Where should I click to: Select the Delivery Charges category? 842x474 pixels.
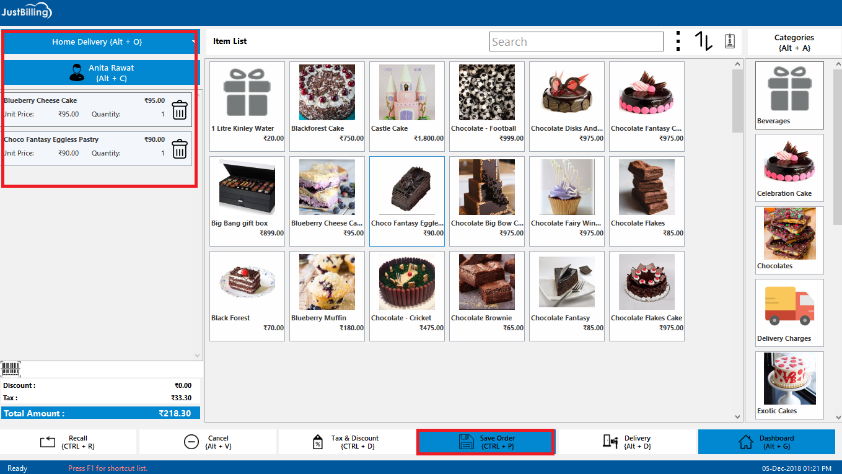click(789, 312)
